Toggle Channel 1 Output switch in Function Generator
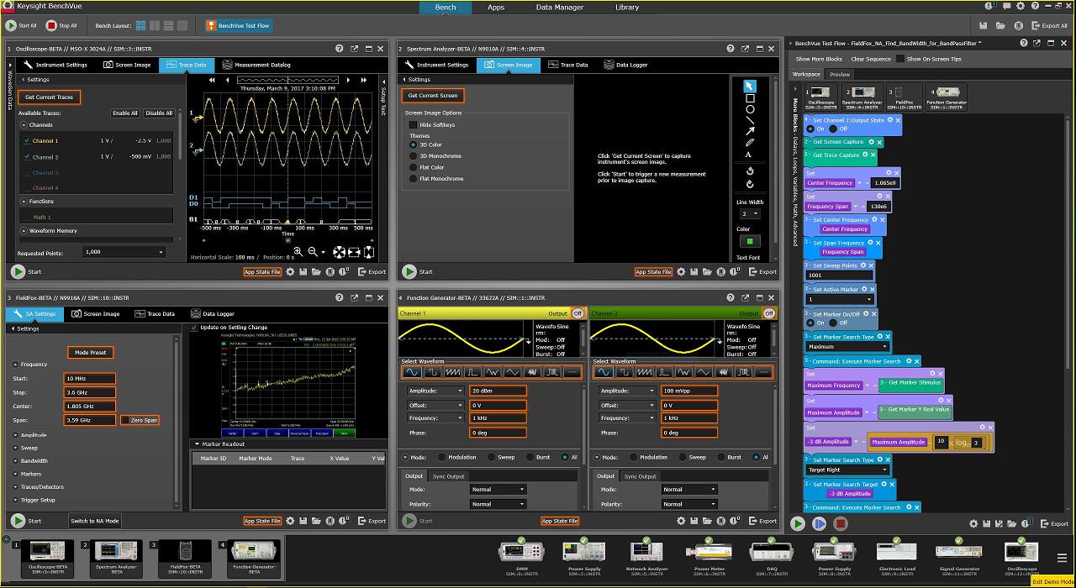This screenshot has width=1076, height=588. [578, 313]
